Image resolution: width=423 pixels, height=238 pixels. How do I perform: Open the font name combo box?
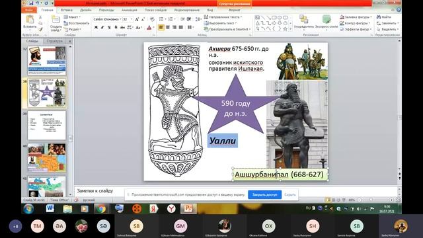[x=107, y=19]
